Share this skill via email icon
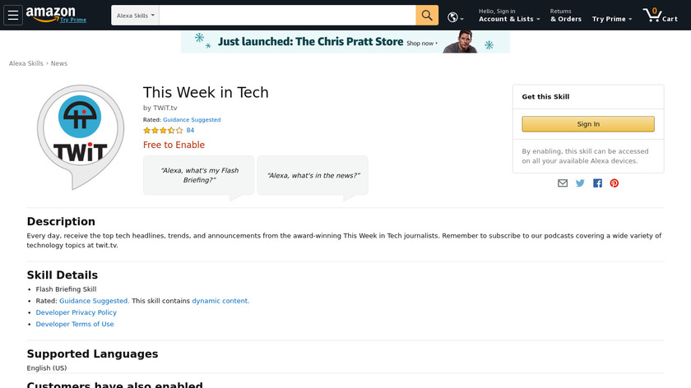Image resolution: width=691 pixels, height=388 pixels. [563, 183]
